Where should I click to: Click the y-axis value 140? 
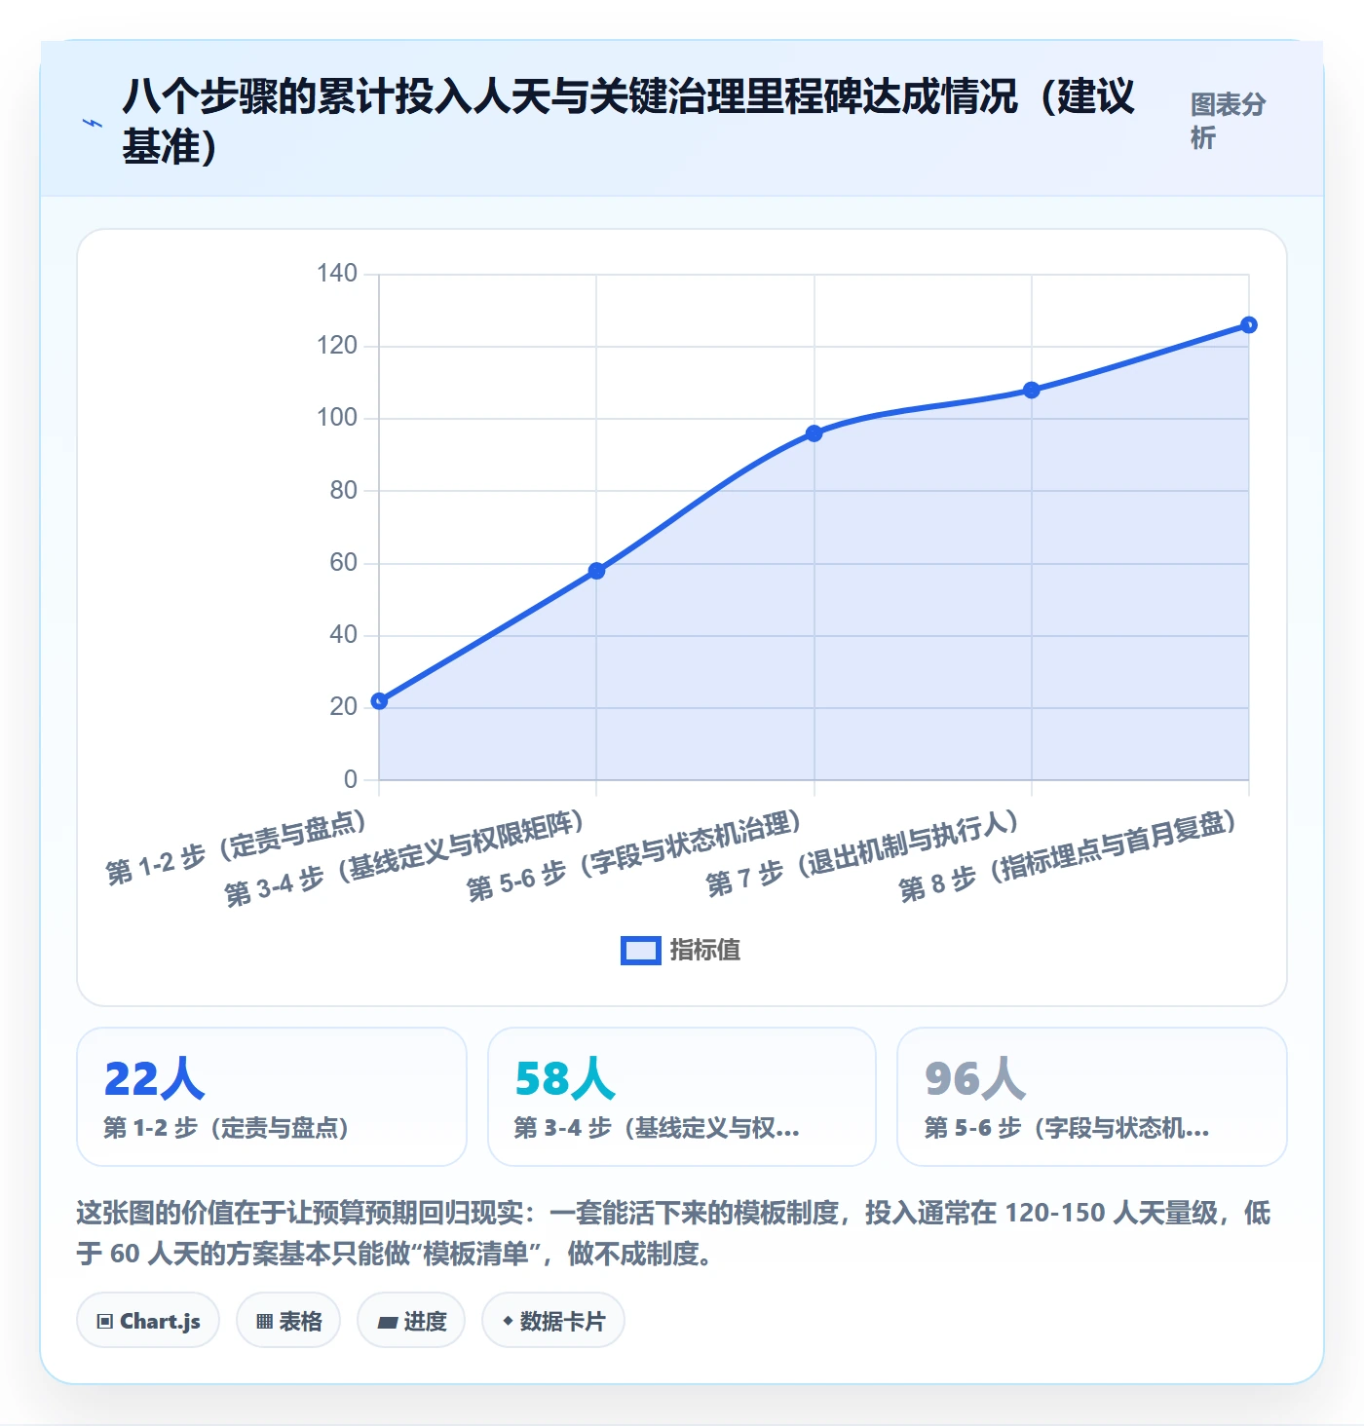[337, 274]
